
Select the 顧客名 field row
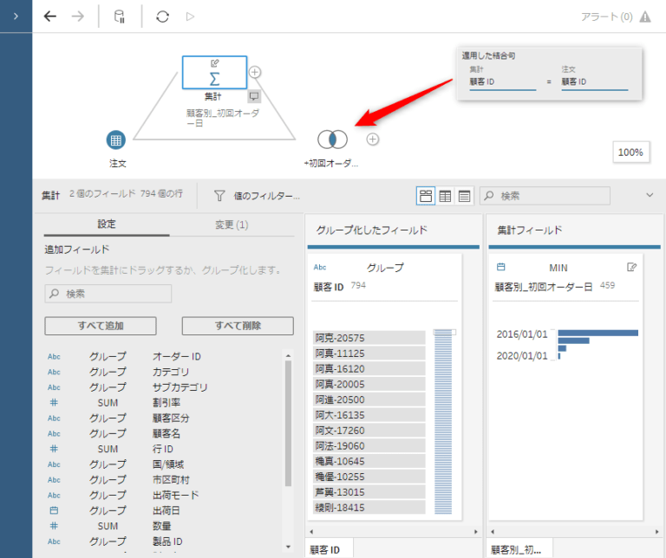tap(163, 434)
